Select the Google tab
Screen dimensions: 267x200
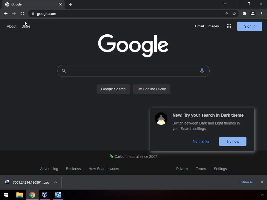pos(33,4)
